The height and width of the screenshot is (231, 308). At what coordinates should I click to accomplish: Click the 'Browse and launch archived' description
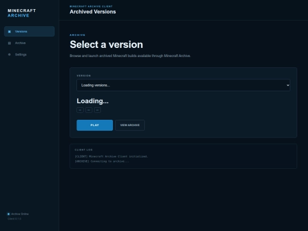coord(130,56)
